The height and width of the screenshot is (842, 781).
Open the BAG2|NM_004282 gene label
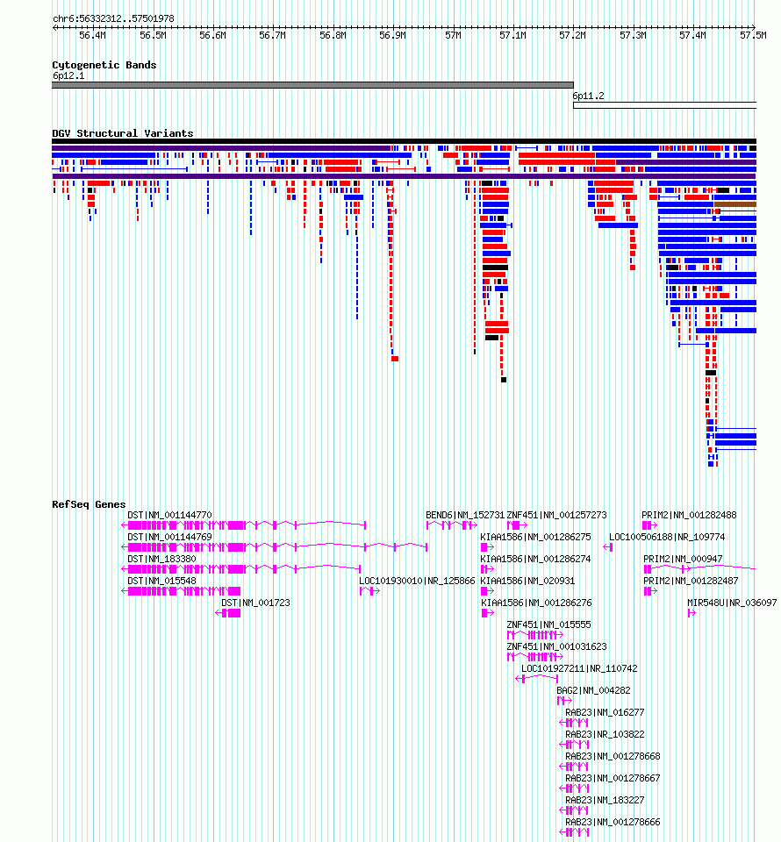coord(593,690)
